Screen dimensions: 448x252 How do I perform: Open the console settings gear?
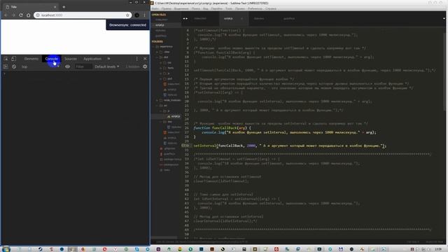tap(145, 66)
